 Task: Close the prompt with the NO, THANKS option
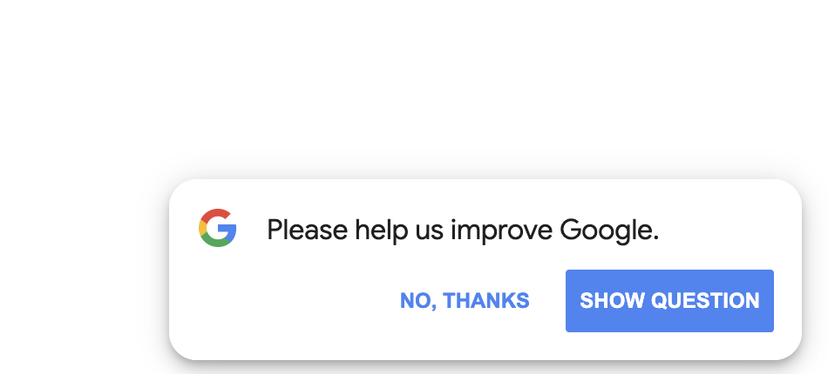pyautogui.click(x=465, y=301)
